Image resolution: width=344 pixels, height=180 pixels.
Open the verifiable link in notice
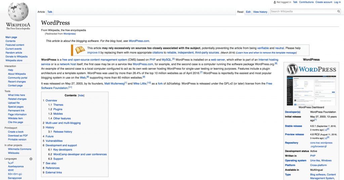coord(263,48)
